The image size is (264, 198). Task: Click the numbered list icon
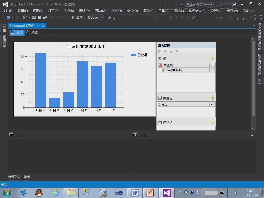tap(216, 18)
